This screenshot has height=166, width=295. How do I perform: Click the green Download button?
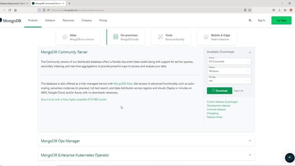(219, 90)
